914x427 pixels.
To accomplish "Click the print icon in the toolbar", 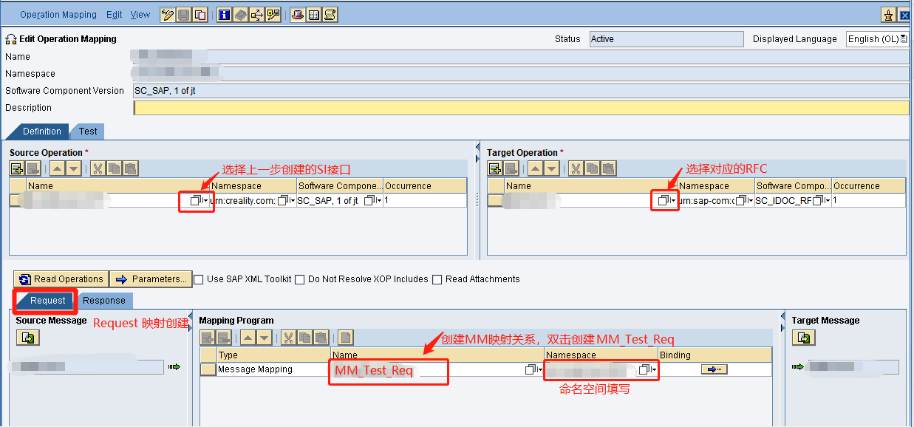I will tap(298, 14).
